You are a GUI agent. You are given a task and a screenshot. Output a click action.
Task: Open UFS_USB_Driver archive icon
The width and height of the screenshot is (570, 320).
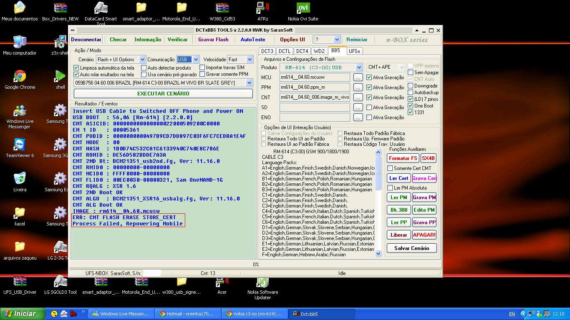point(20,285)
